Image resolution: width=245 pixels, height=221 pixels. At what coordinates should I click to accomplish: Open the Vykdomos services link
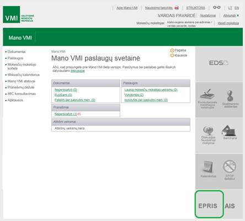click(x=134, y=95)
